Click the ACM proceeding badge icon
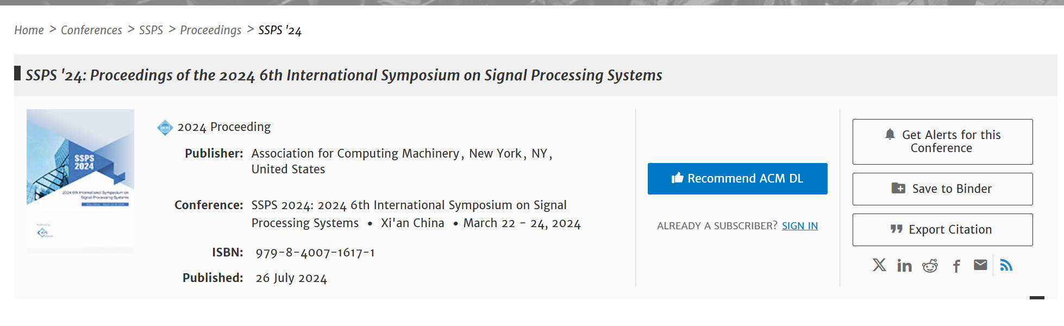Image resolution: width=1064 pixels, height=326 pixels. click(x=165, y=128)
